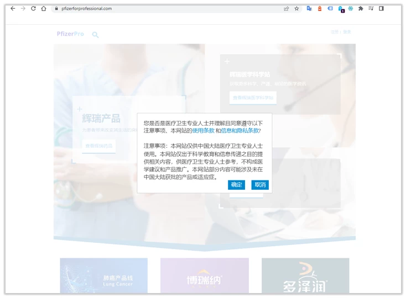The width and height of the screenshot is (406, 298).
Task: Click the PfizerPro logo
Action: (x=70, y=34)
